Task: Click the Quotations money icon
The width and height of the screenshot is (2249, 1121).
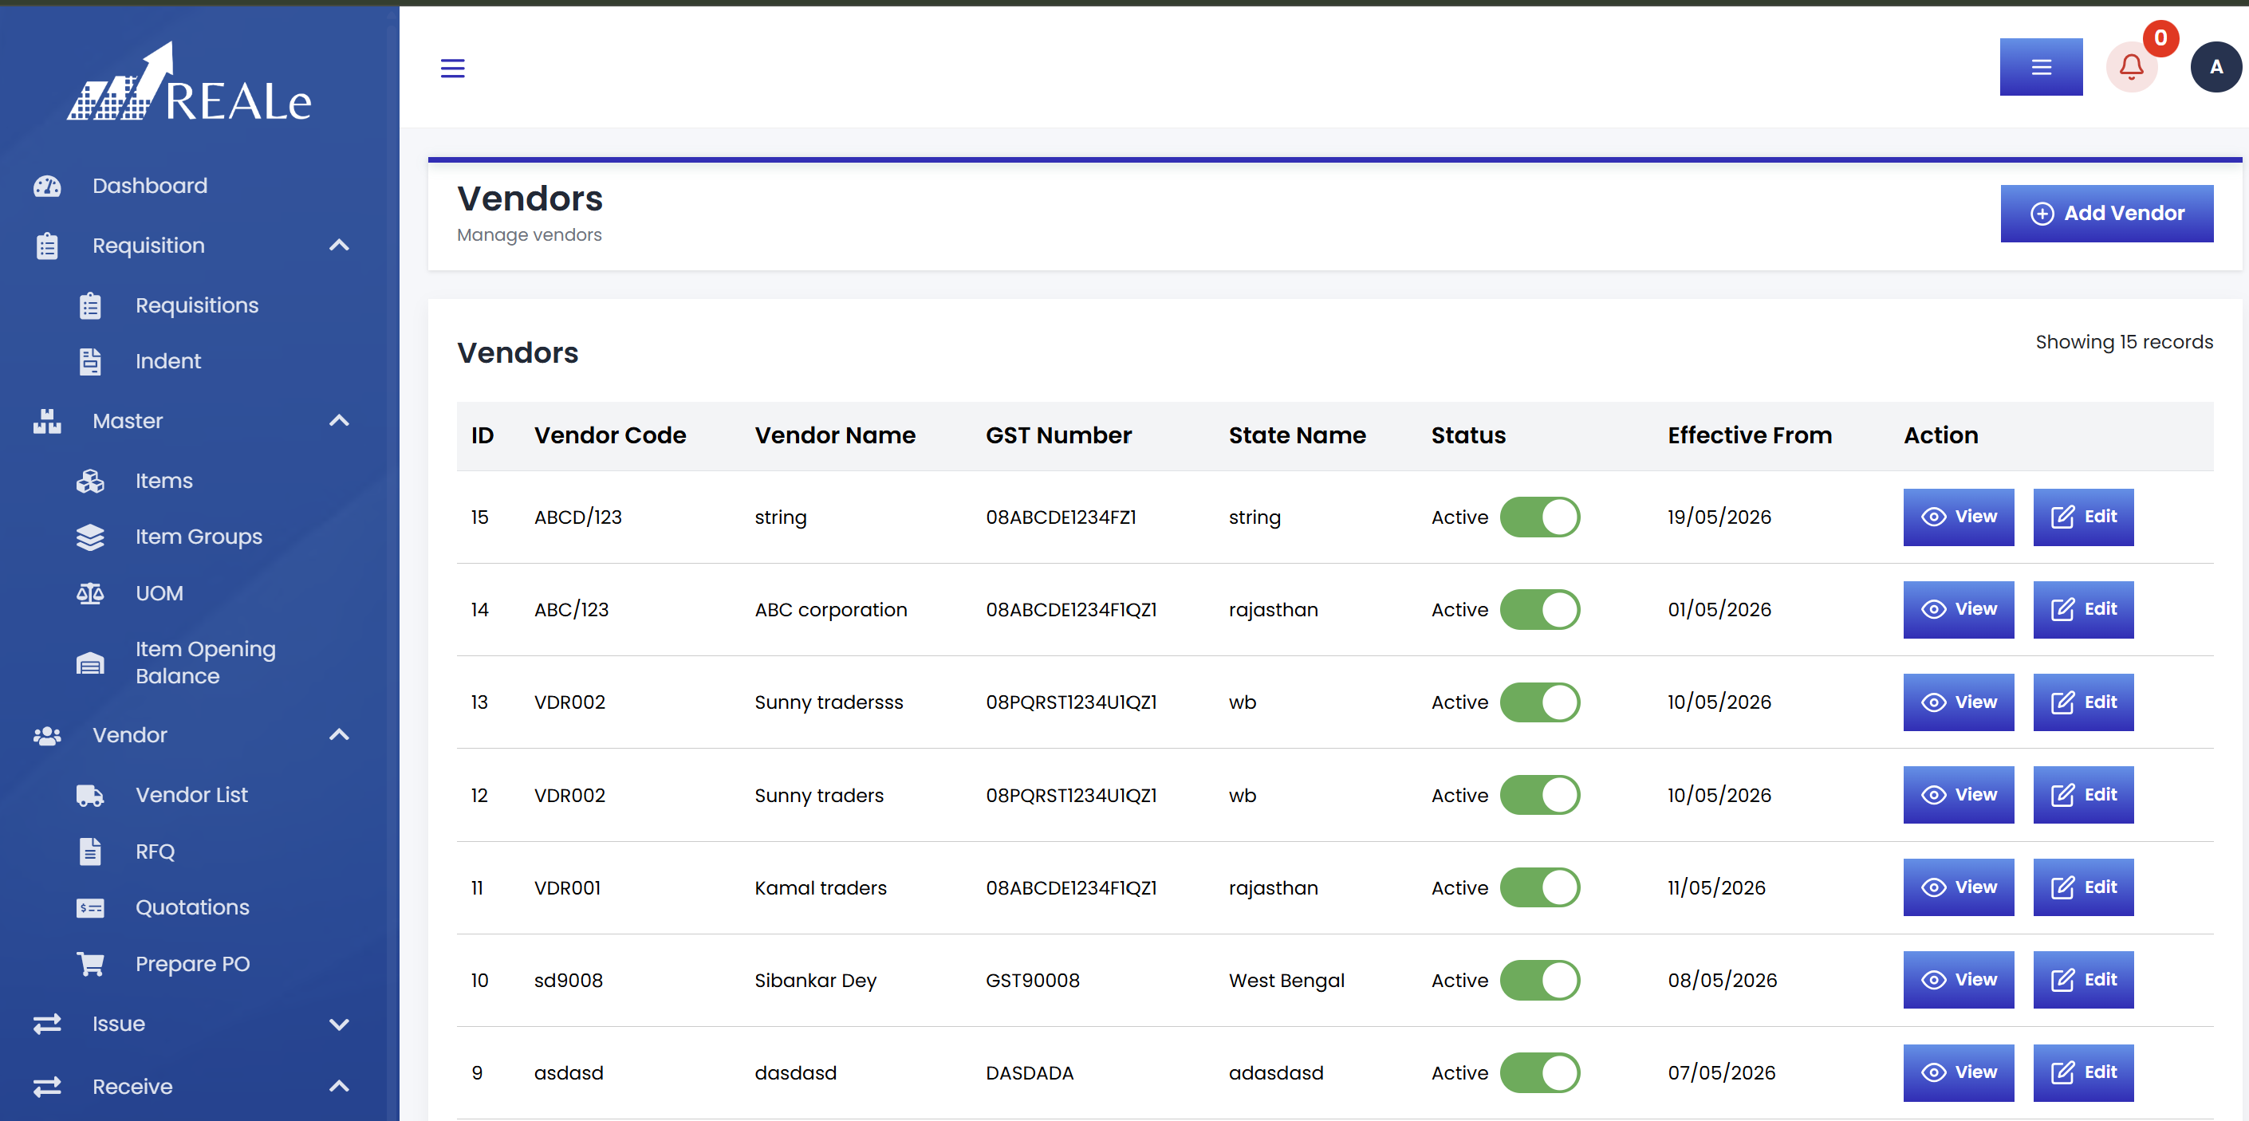Action: click(x=90, y=908)
